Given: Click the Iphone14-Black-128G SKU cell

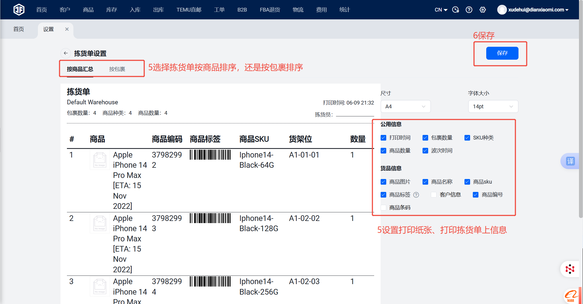Looking at the screenshot, I should pos(259,223).
